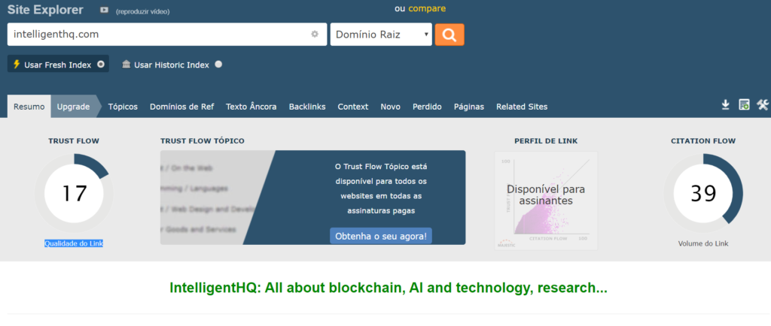Open the Tópicos tab
This screenshot has width=771, height=326.
coord(123,107)
